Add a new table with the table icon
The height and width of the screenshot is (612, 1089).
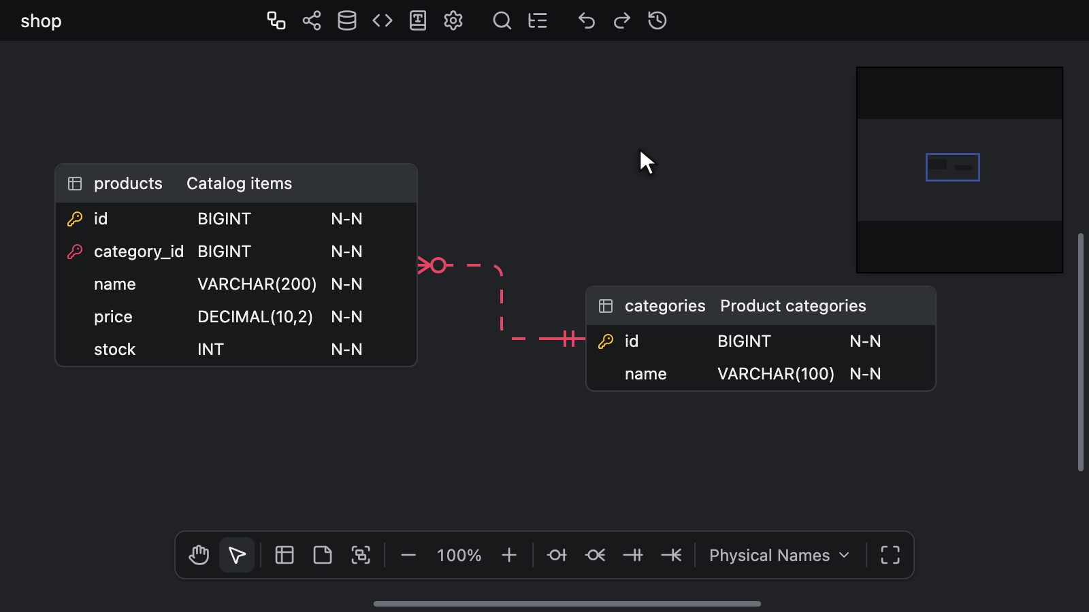pos(285,555)
